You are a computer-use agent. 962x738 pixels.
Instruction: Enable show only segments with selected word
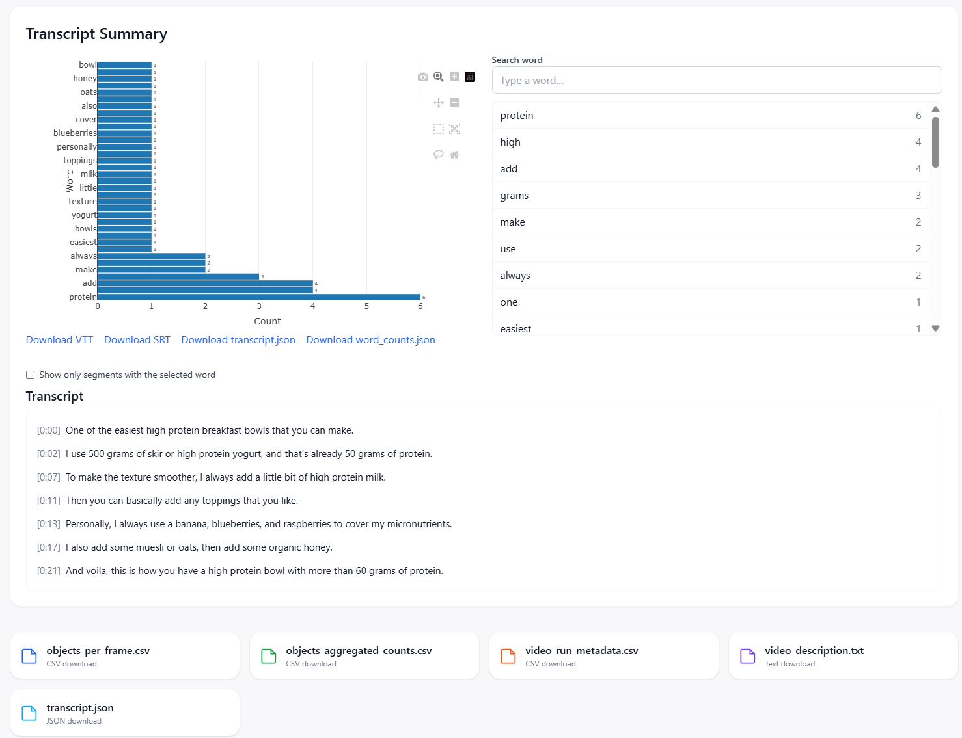click(31, 375)
